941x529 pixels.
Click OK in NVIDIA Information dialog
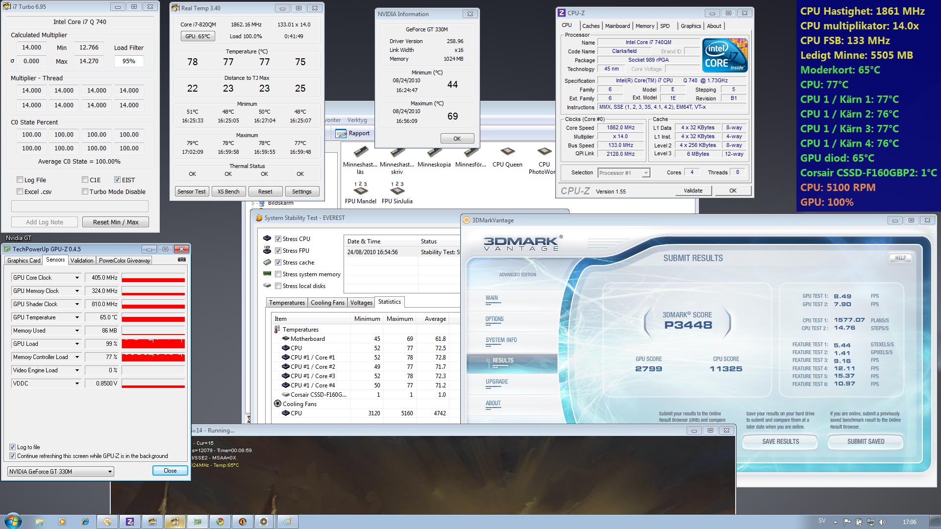(x=457, y=139)
